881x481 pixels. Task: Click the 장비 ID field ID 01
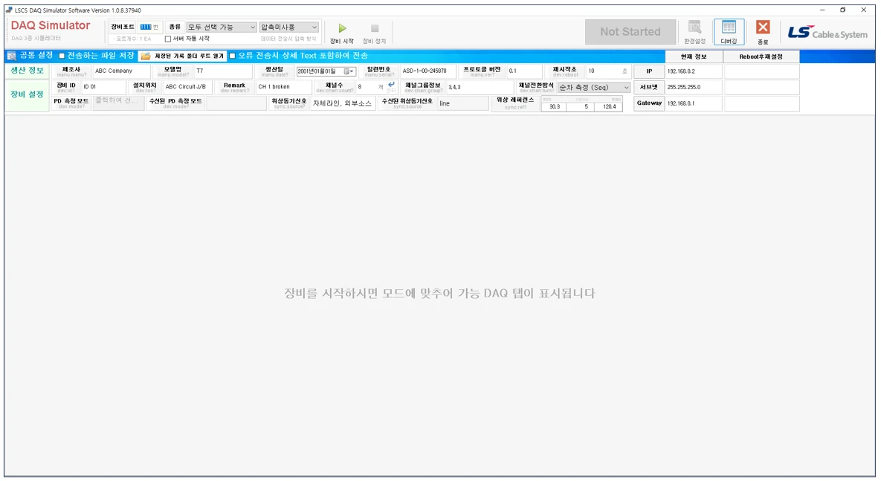103,86
